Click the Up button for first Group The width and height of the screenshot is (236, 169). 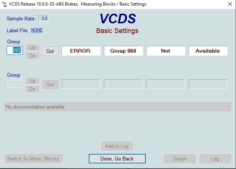click(32, 47)
